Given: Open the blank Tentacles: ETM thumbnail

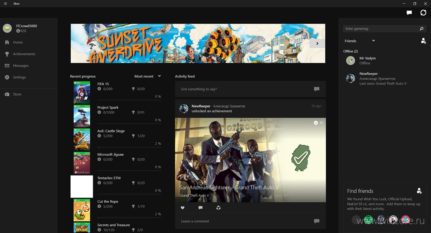Looking at the screenshot, I should [82, 187].
